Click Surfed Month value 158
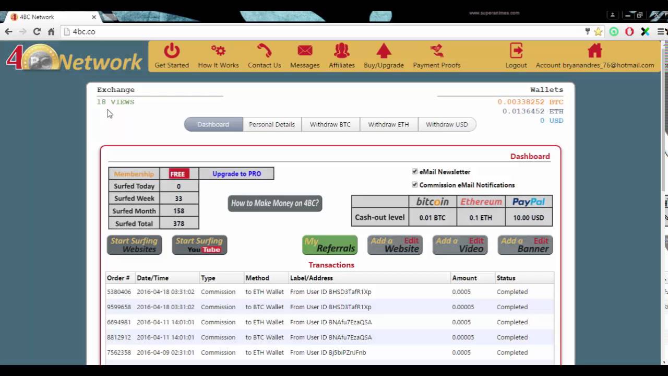This screenshot has width=668, height=376. tap(178, 211)
